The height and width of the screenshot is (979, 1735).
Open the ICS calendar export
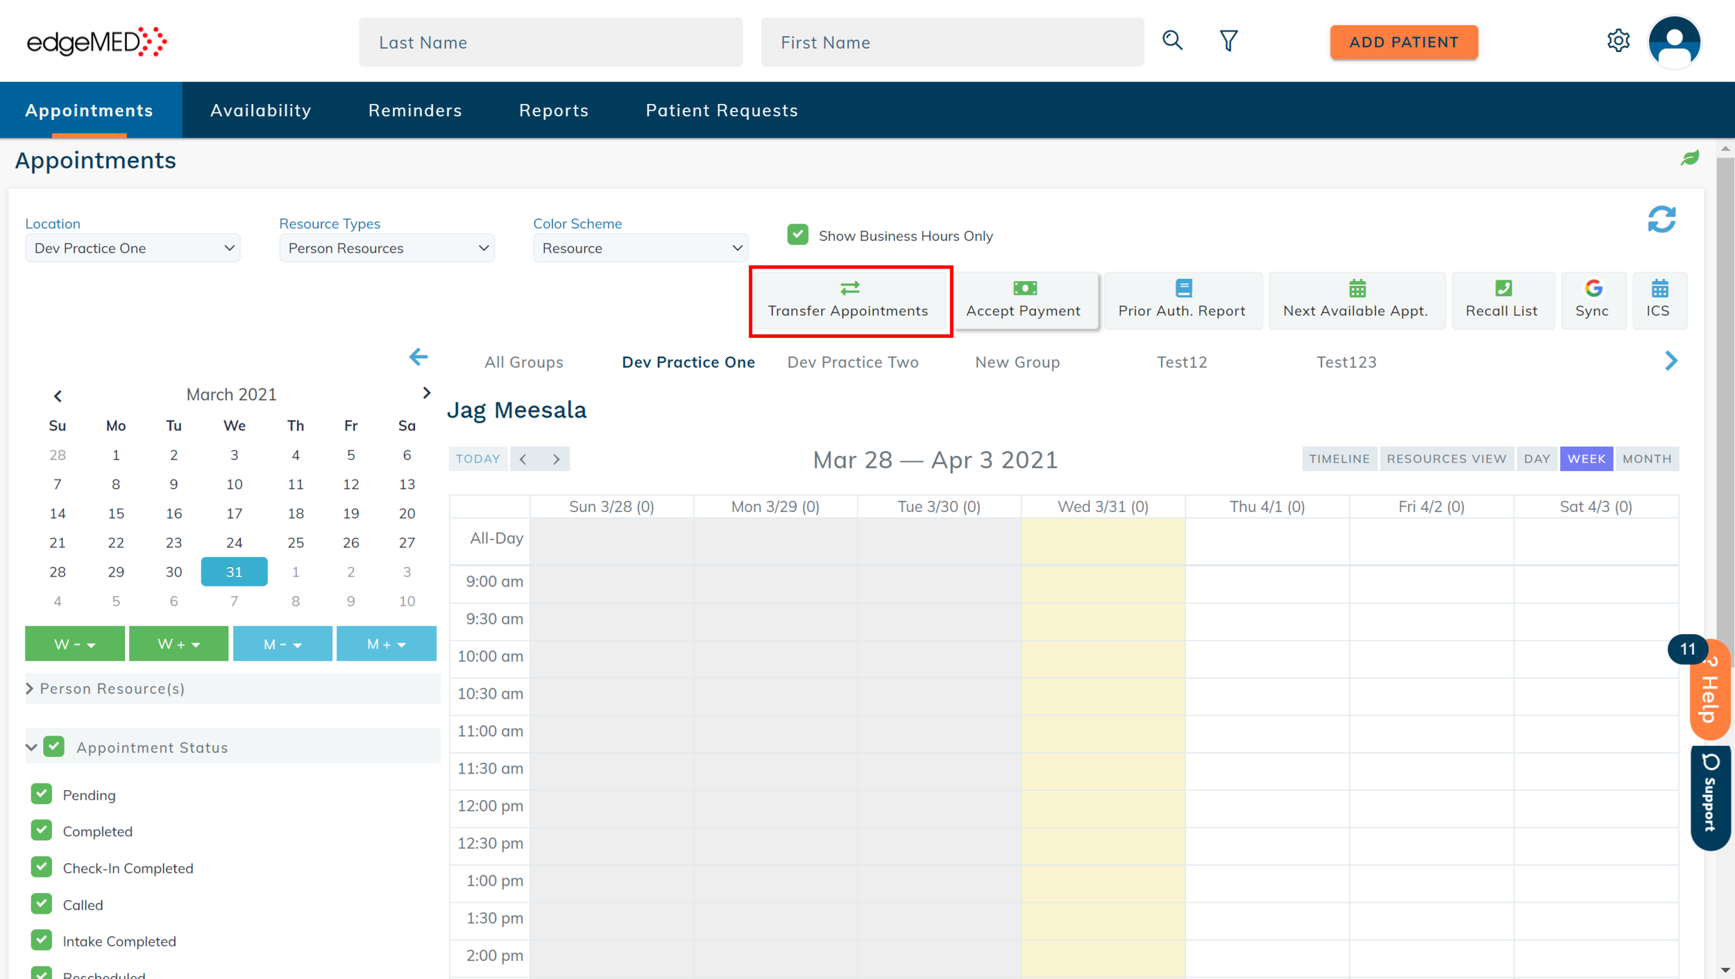[1658, 300]
